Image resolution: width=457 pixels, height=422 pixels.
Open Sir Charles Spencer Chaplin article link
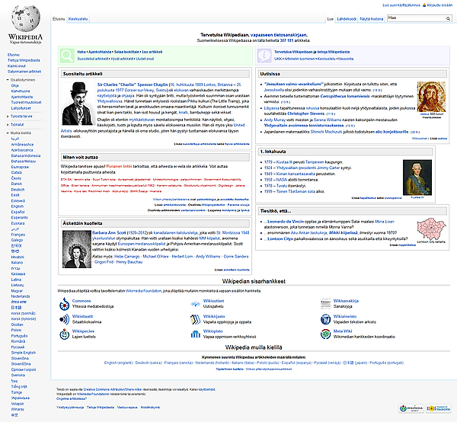point(133,85)
